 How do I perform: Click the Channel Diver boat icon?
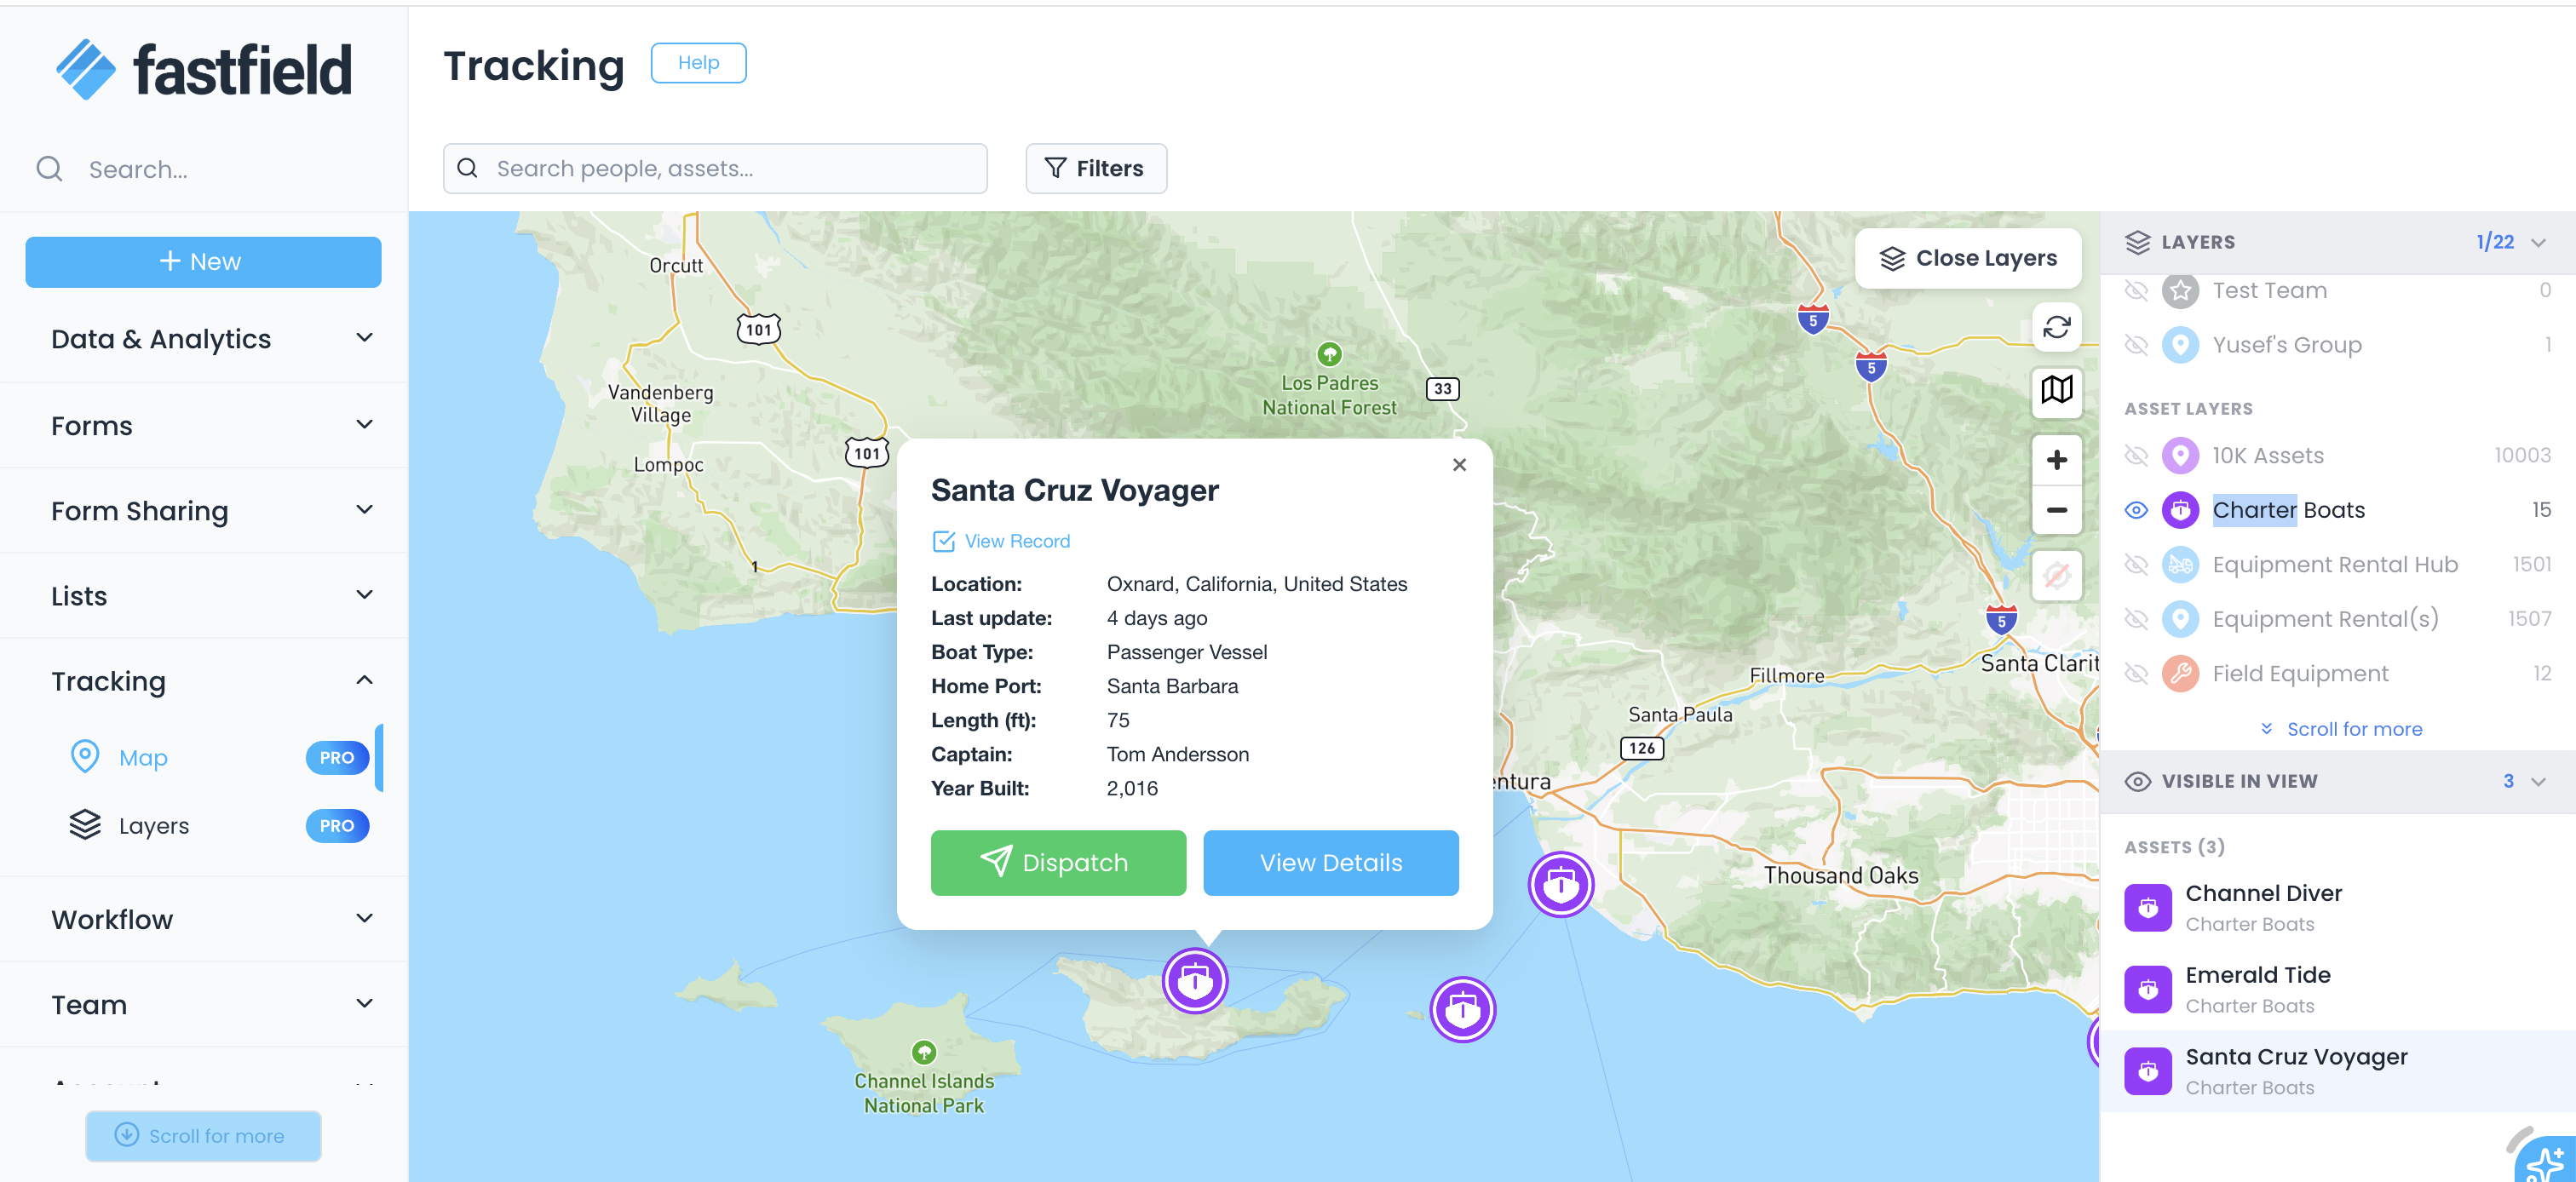[x=2147, y=907]
